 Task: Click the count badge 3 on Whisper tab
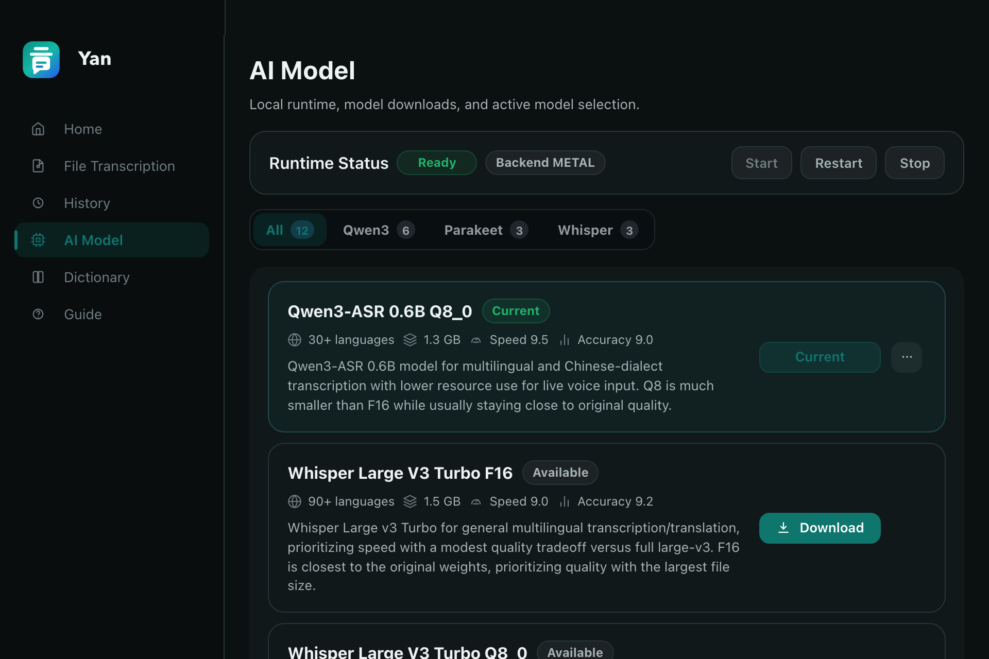(629, 230)
